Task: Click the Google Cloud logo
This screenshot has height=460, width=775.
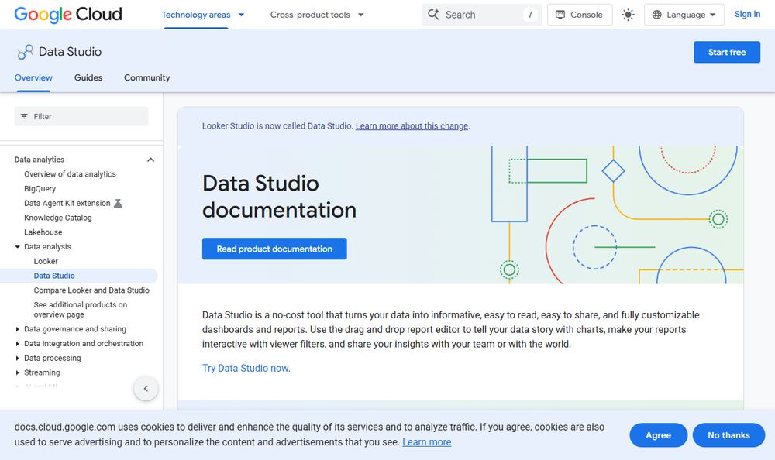Action: pos(68,15)
